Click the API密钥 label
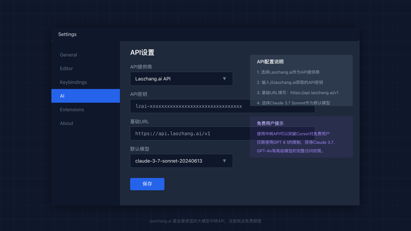The height and width of the screenshot is (231, 411). pos(139,94)
